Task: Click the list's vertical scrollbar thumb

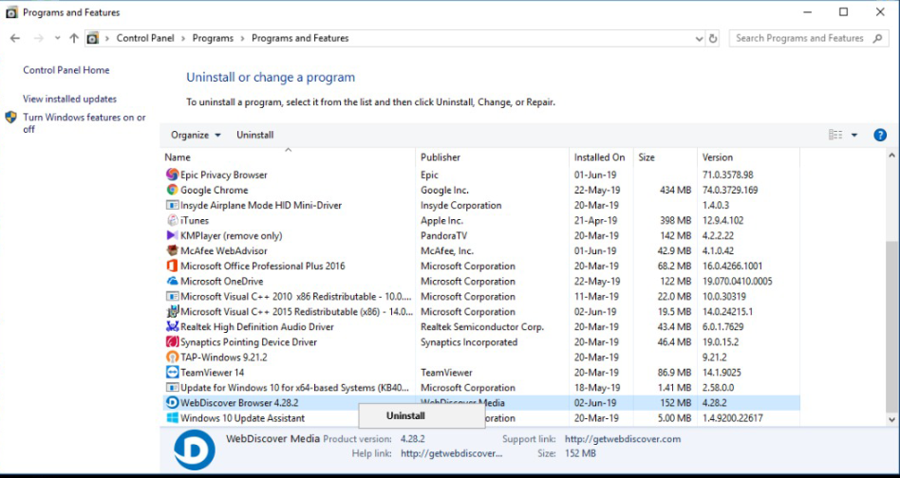Action: pos(891,326)
